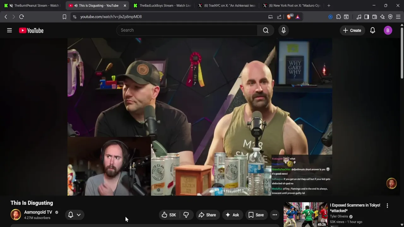Open the Ask AI button

(232, 215)
